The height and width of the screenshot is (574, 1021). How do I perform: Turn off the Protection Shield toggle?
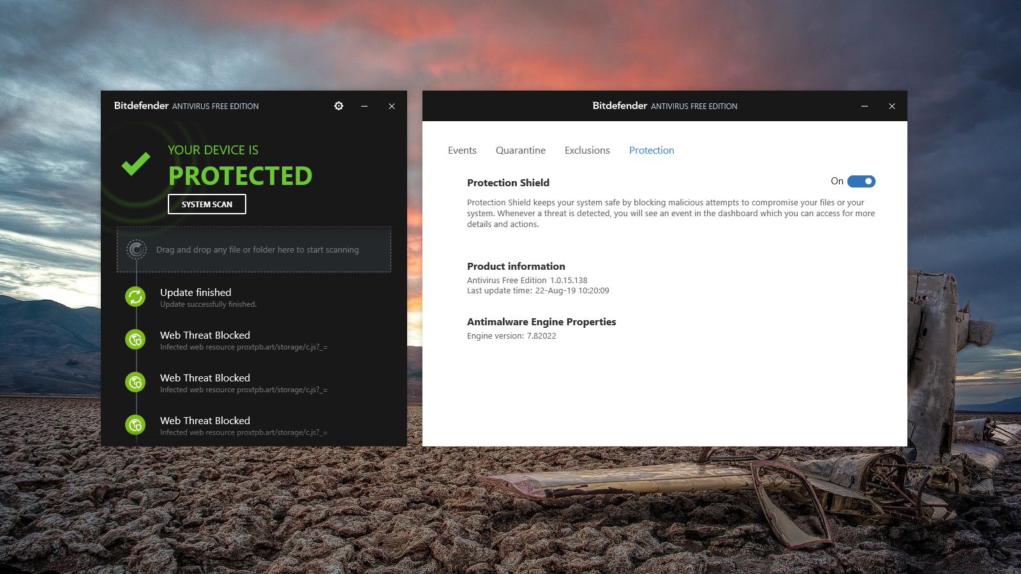point(861,182)
